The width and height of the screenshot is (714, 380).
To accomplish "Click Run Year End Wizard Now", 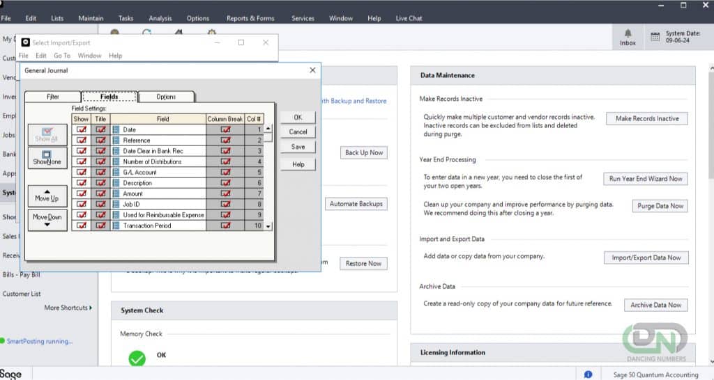I will click(x=646, y=179).
